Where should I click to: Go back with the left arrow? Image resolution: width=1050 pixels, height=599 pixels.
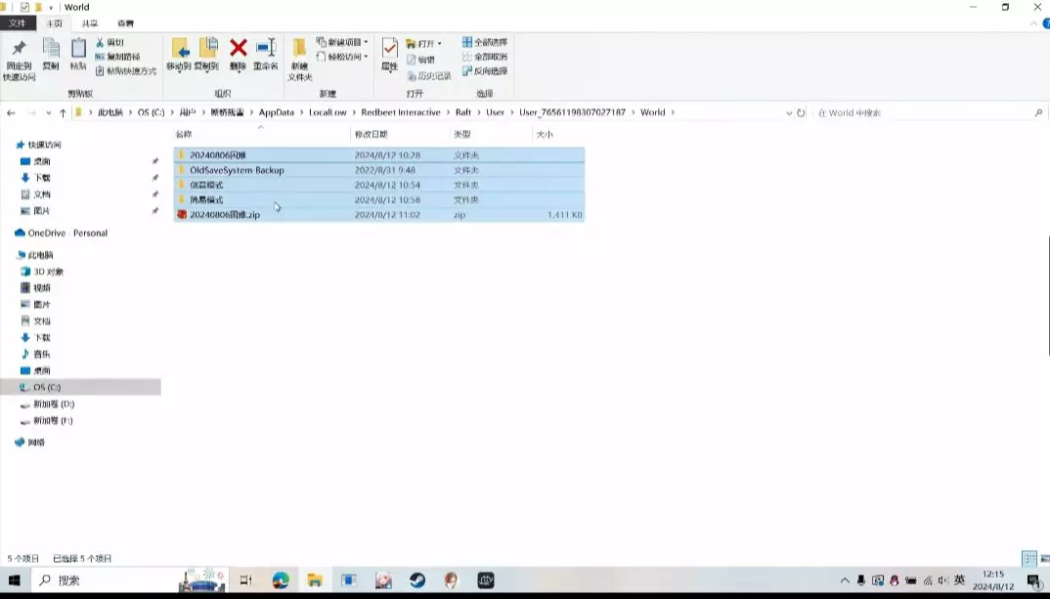pos(11,112)
